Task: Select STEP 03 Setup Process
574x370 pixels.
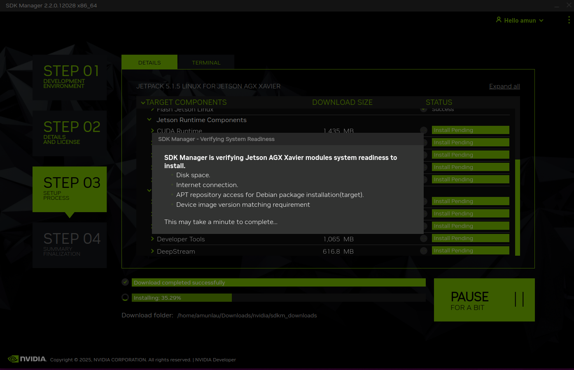Action: click(70, 189)
